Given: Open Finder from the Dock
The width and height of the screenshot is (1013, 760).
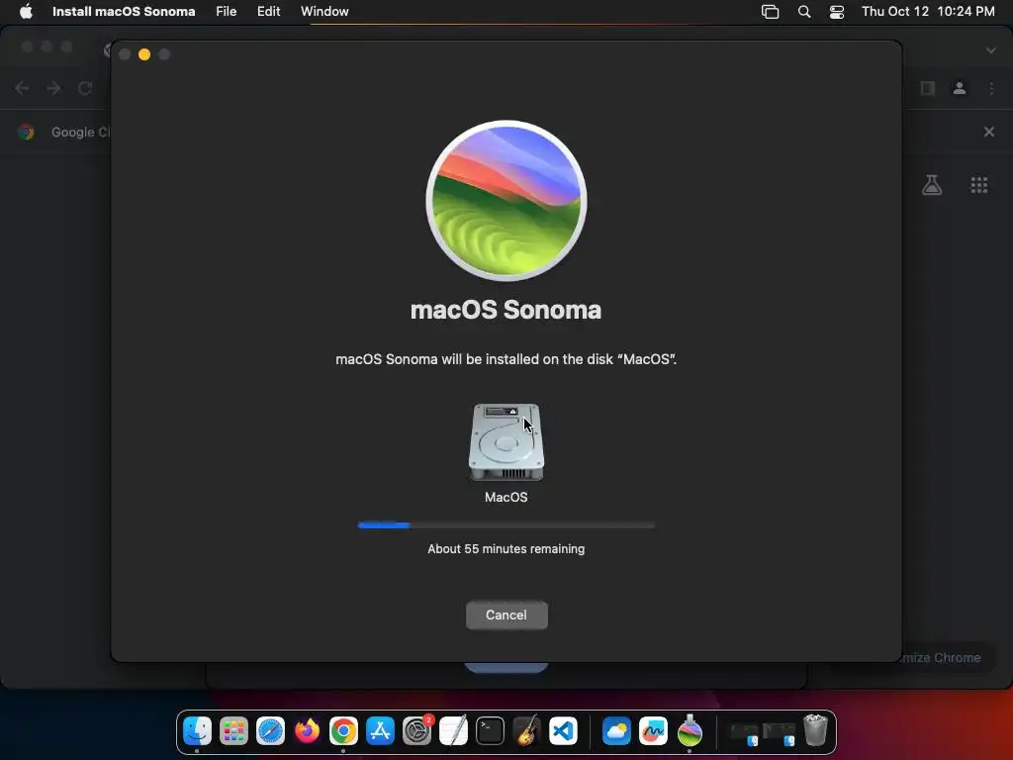Looking at the screenshot, I should [x=197, y=731].
